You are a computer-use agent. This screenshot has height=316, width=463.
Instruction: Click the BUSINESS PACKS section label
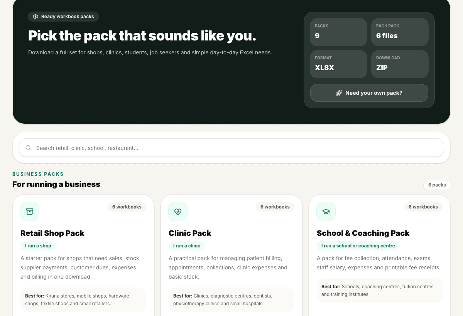point(38,174)
